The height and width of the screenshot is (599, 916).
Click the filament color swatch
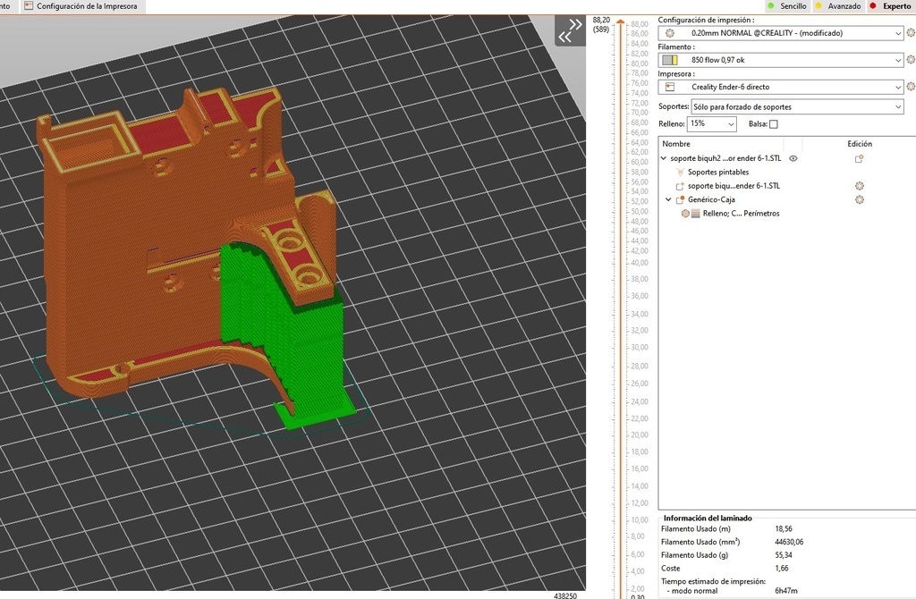click(669, 60)
